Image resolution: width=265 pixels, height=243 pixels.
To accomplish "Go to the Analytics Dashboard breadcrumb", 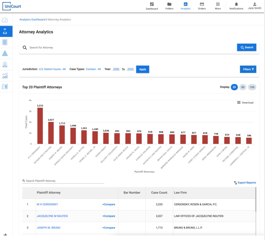I will tap(32, 19).
